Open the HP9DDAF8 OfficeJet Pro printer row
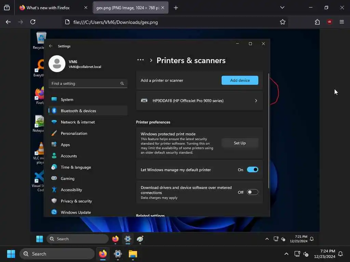 pyautogui.click(x=200, y=101)
